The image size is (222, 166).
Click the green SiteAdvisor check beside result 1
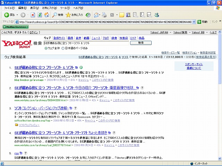(x=81, y=67)
